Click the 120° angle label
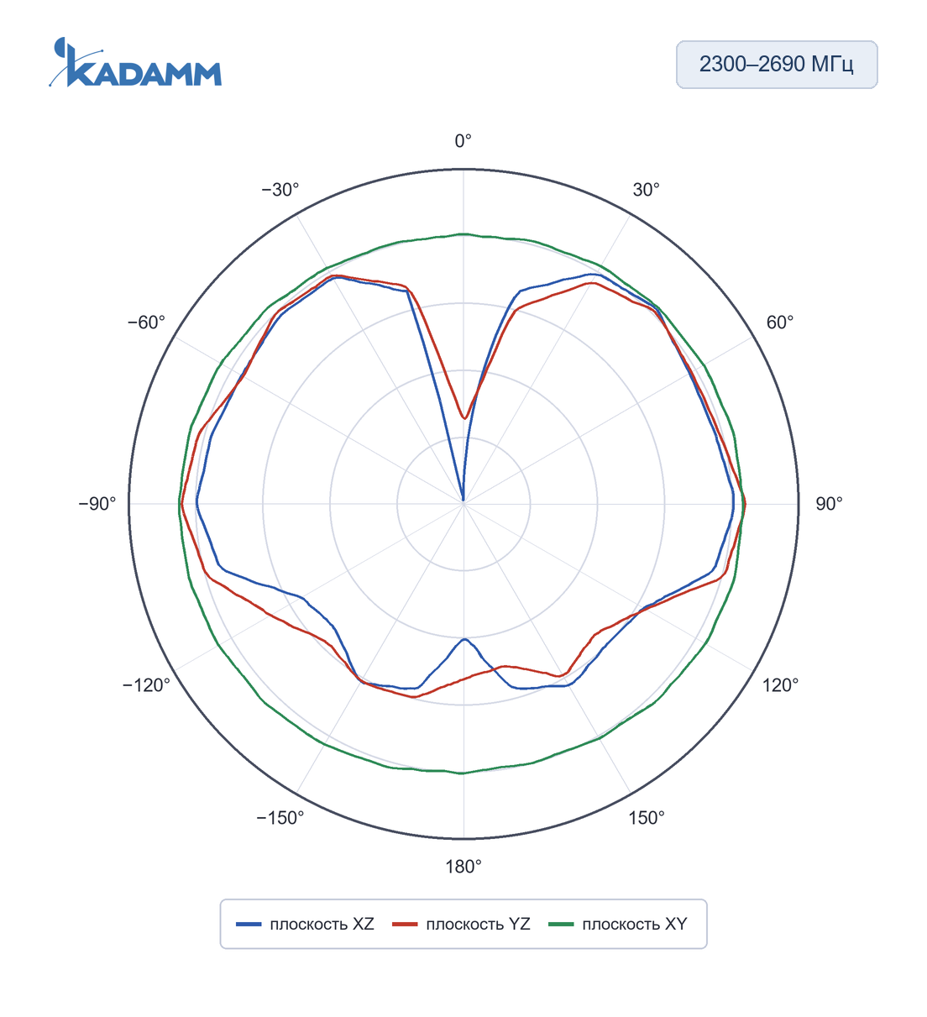 click(780, 685)
